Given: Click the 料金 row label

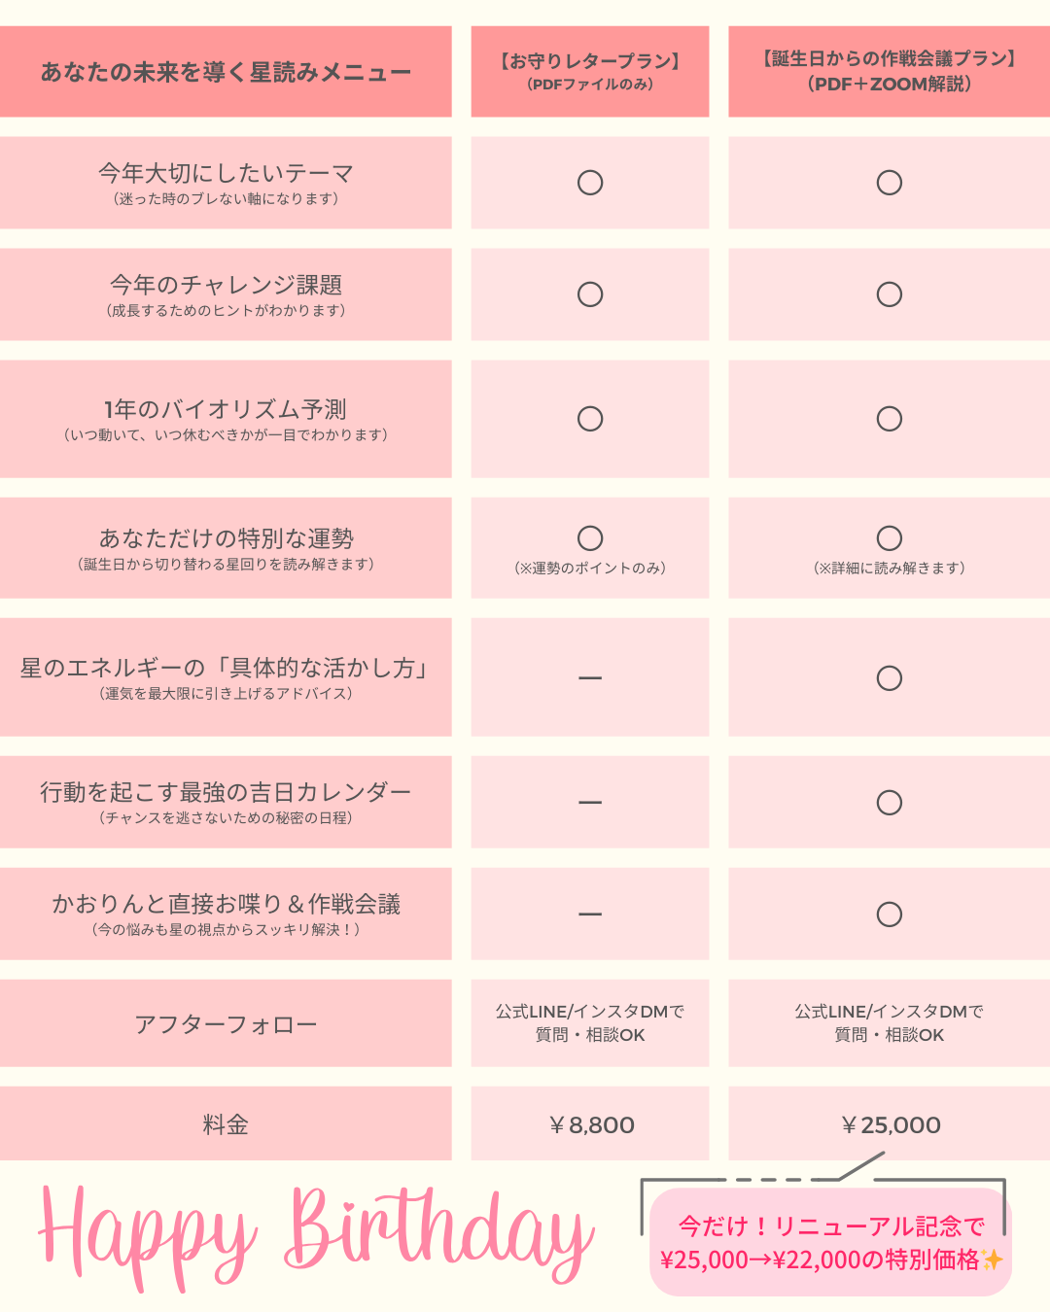Looking at the screenshot, I should pyautogui.click(x=226, y=1125).
